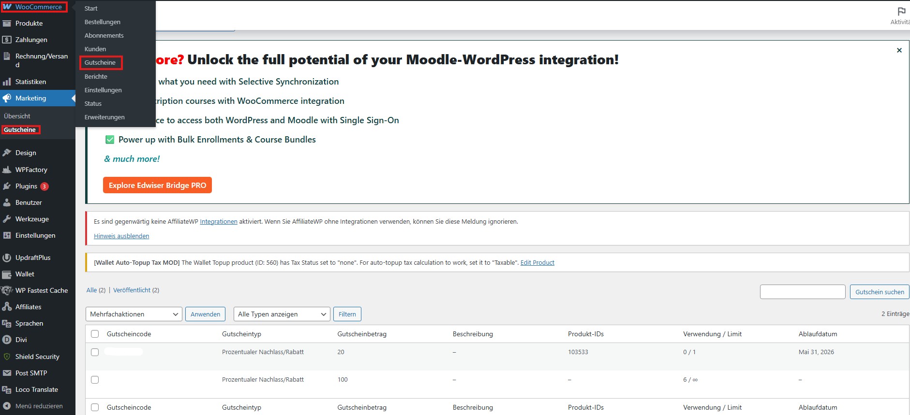Open Abonnements in WooCommerce submenu

coord(104,35)
